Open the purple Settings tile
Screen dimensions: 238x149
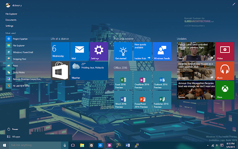pyautogui.click(x=99, y=51)
